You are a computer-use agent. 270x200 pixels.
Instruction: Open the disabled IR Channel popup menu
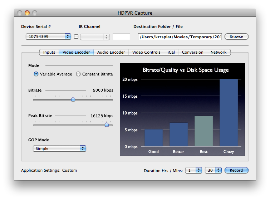[x=95, y=37]
